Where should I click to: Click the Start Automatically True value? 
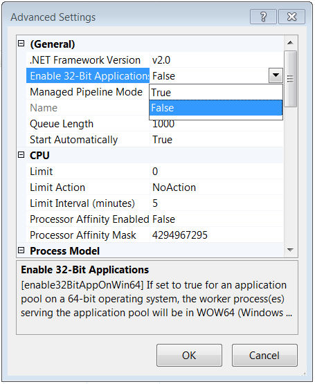[216, 140]
